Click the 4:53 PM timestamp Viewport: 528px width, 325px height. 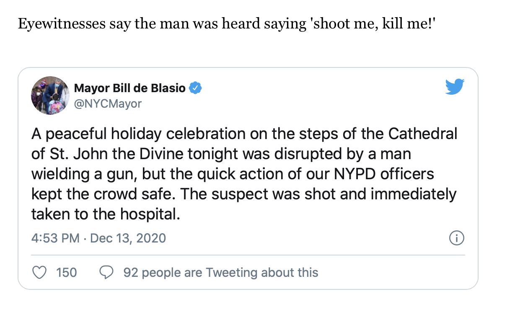coord(55,238)
